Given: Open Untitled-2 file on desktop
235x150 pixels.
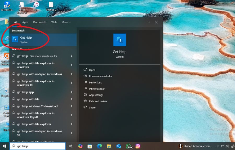Looking at the screenshot, I should pyautogui.click(x=51, y=7).
